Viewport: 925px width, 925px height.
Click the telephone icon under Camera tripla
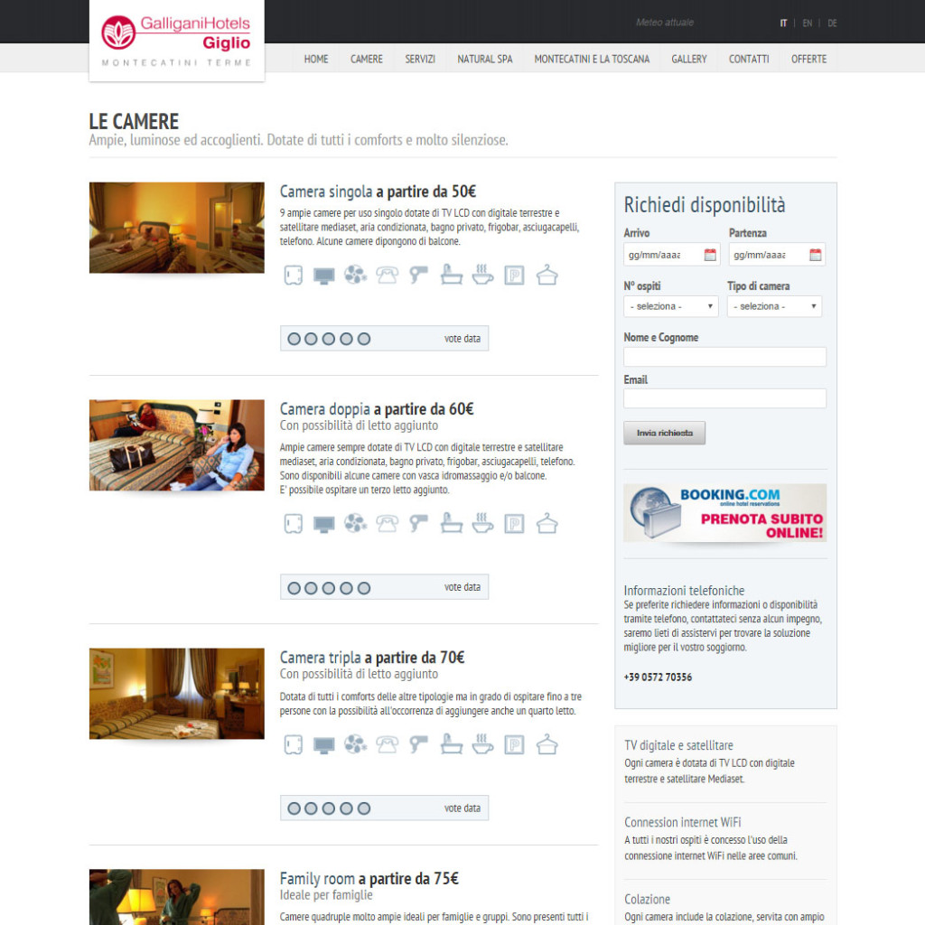[388, 744]
